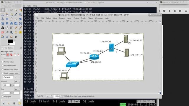Viewport: 189px width, 106px height.
Task: Select the Airbrush tool
Action: pos(7,32)
